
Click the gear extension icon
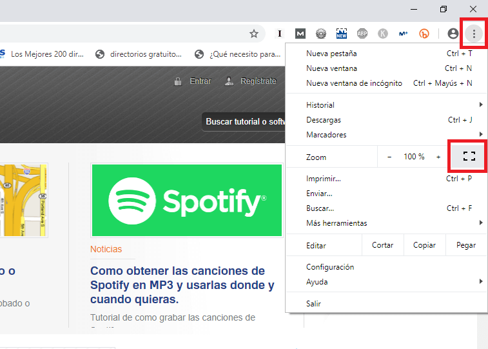click(x=321, y=34)
